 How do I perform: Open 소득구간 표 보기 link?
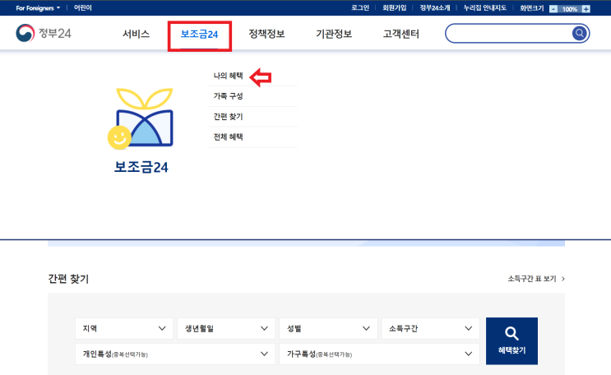[x=536, y=279]
